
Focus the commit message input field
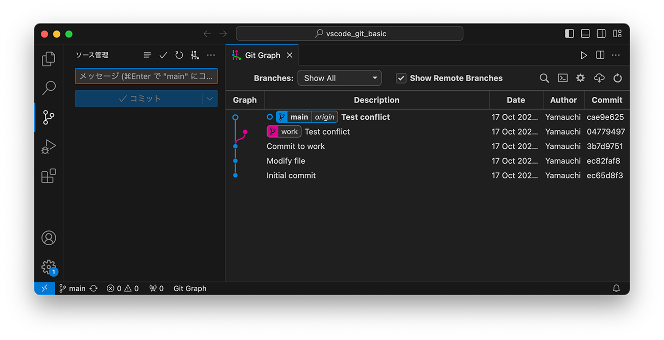(146, 75)
